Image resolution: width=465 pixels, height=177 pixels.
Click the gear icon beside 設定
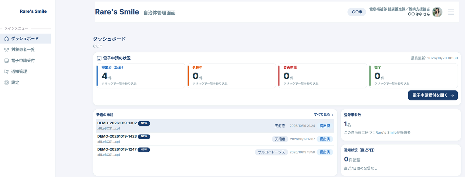tap(7, 83)
